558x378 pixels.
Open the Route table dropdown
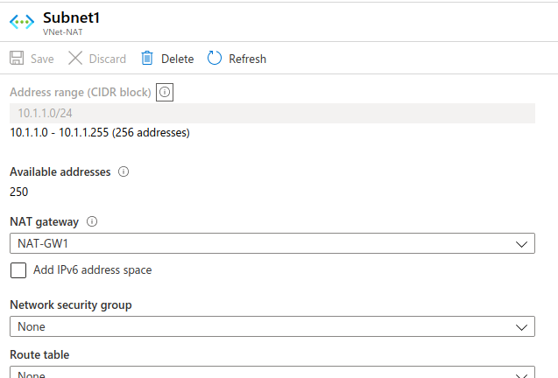tap(272, 372)
